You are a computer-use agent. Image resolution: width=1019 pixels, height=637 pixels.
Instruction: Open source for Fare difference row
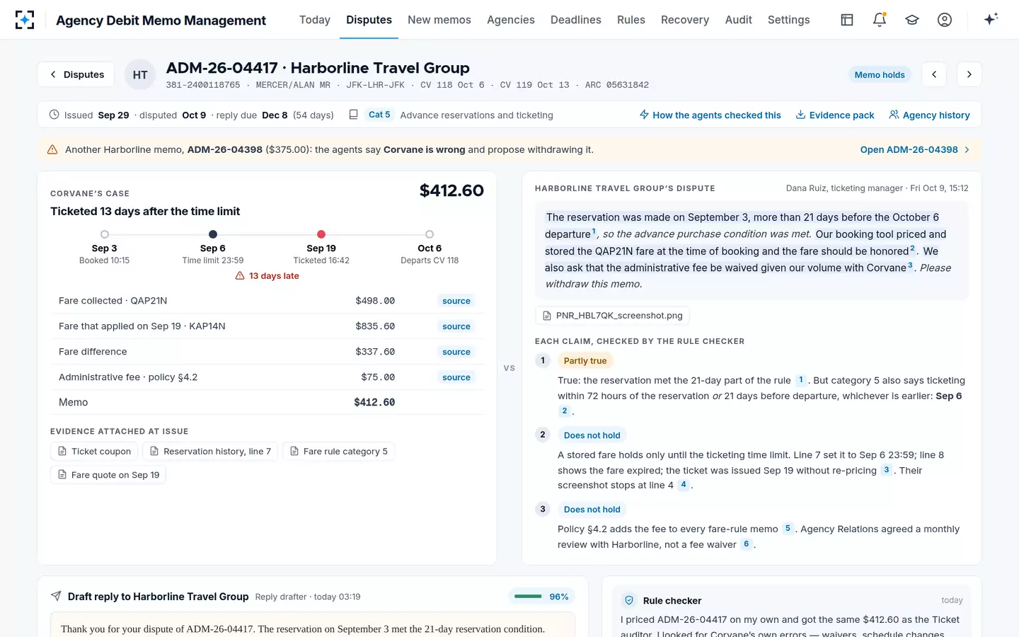(456, 352)
